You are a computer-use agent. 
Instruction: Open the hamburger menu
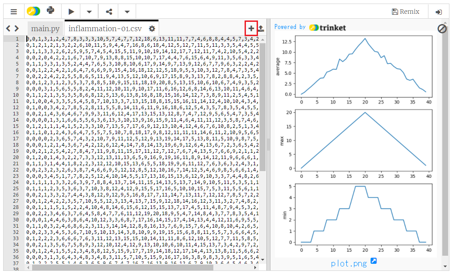point(13,12)
